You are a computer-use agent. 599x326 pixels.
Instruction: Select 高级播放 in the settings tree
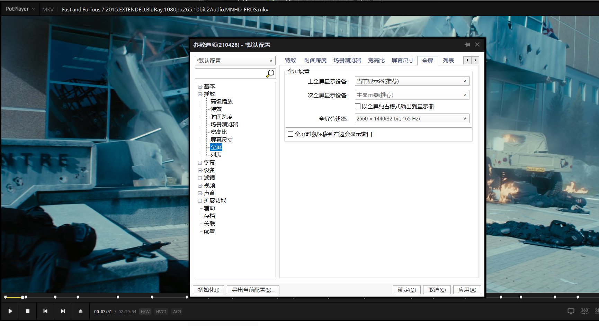pos(222,101)
